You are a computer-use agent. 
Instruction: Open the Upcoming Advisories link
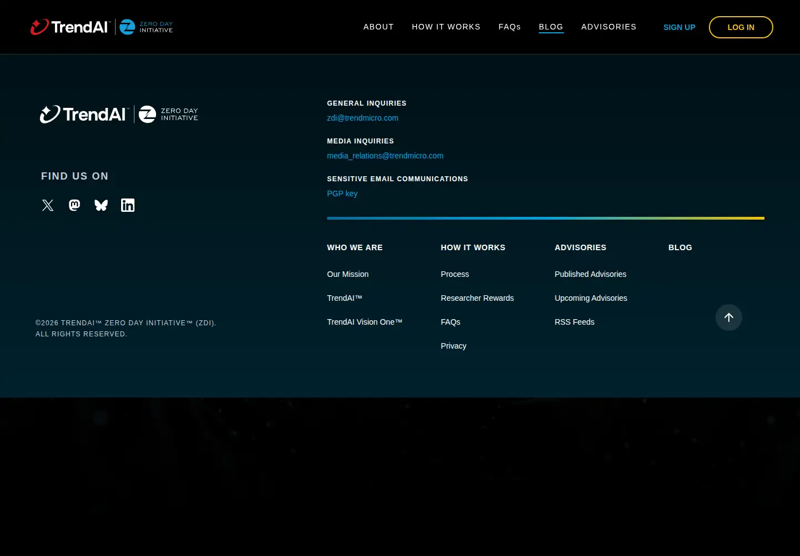pyautogui.click(x=591, y=298)
